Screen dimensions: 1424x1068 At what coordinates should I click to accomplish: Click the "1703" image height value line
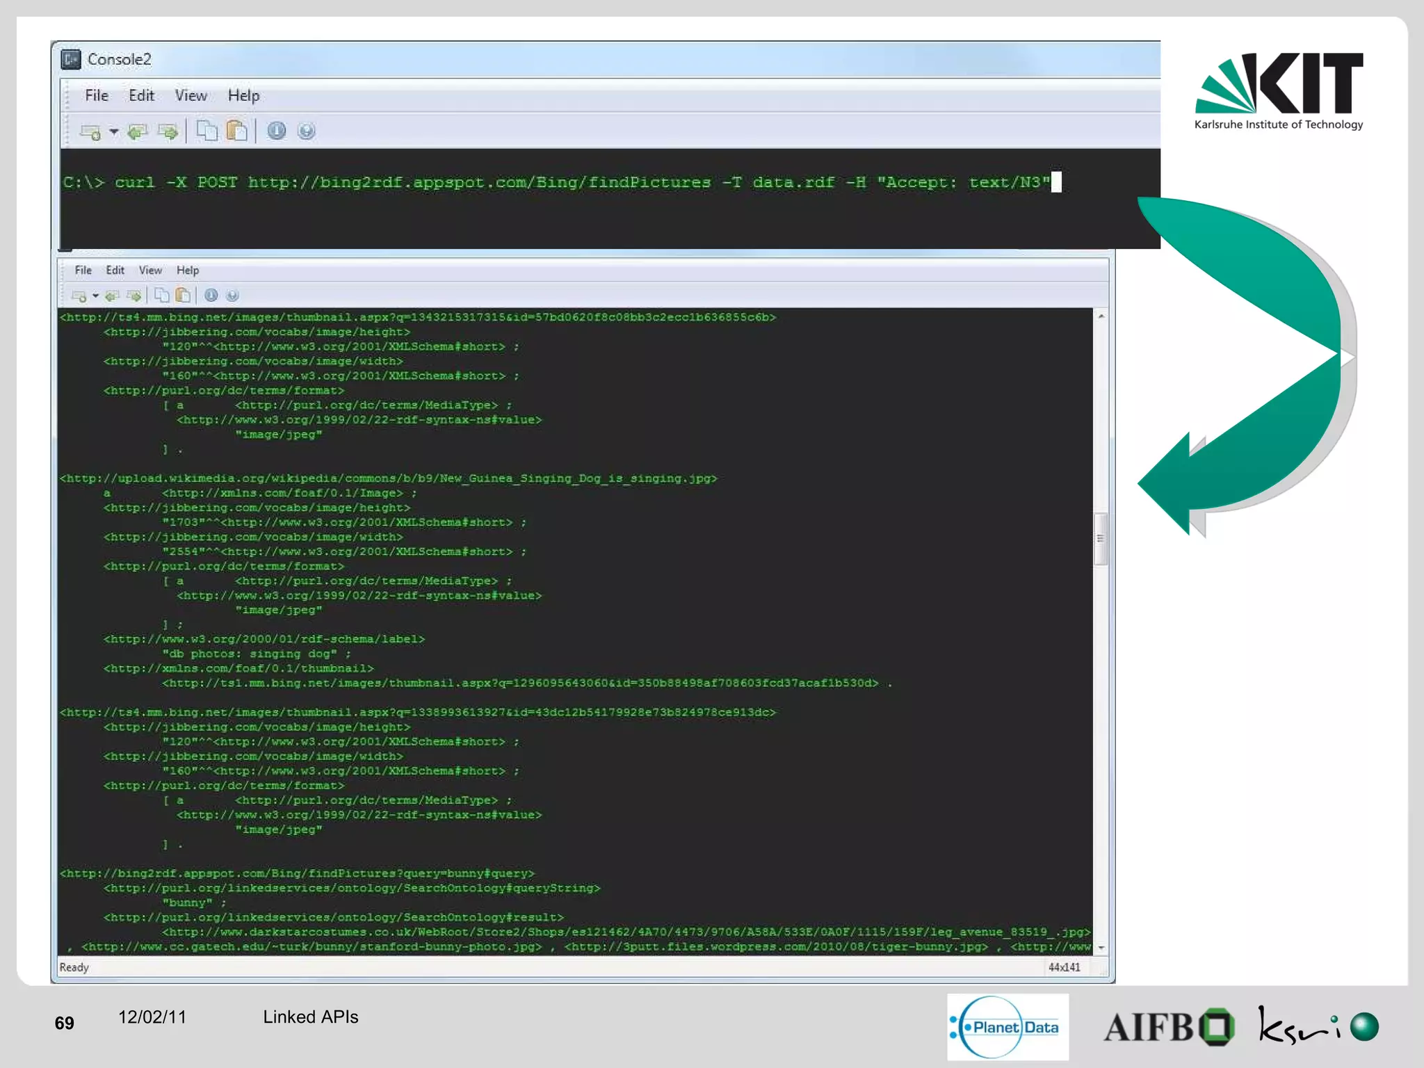[344, 522]
